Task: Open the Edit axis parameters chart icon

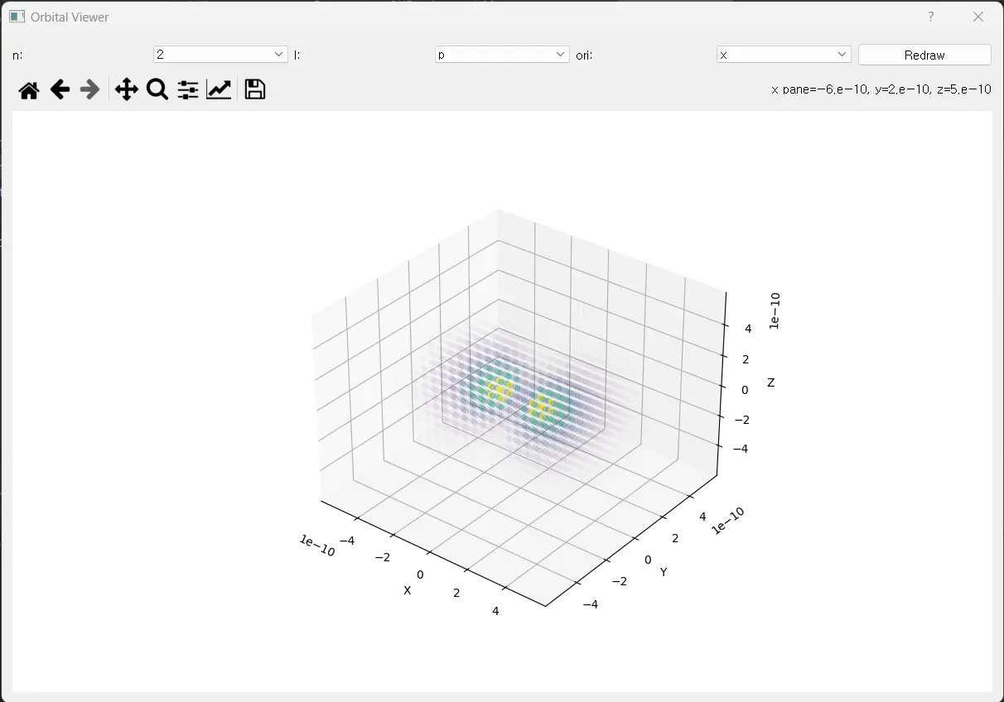Action: 219,89
